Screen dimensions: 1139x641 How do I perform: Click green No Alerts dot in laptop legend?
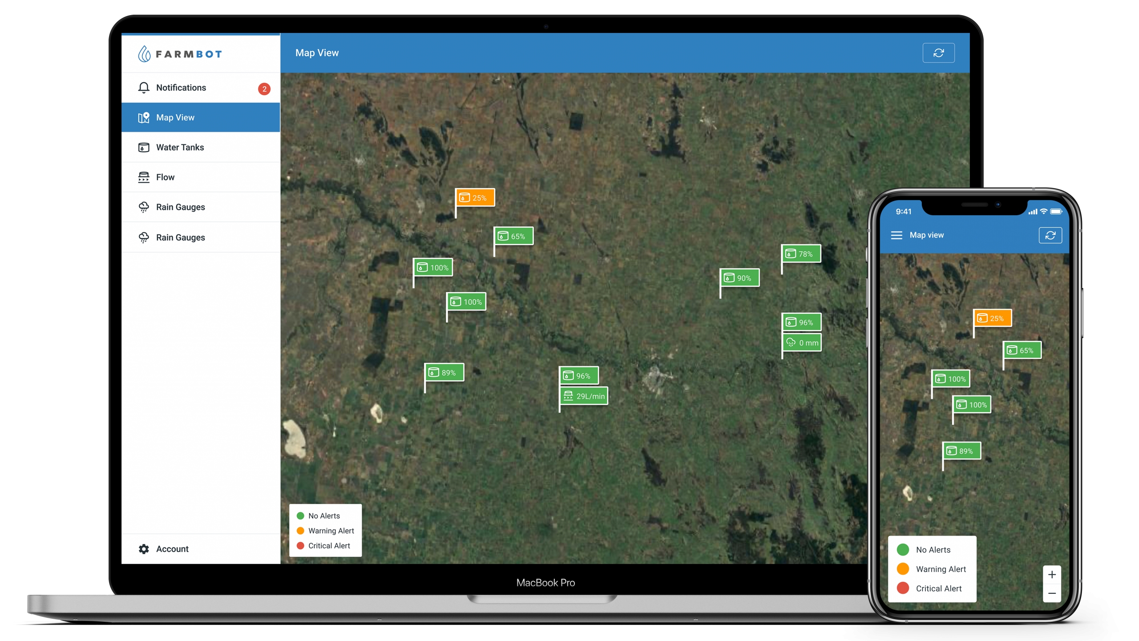tap(300, 516)
